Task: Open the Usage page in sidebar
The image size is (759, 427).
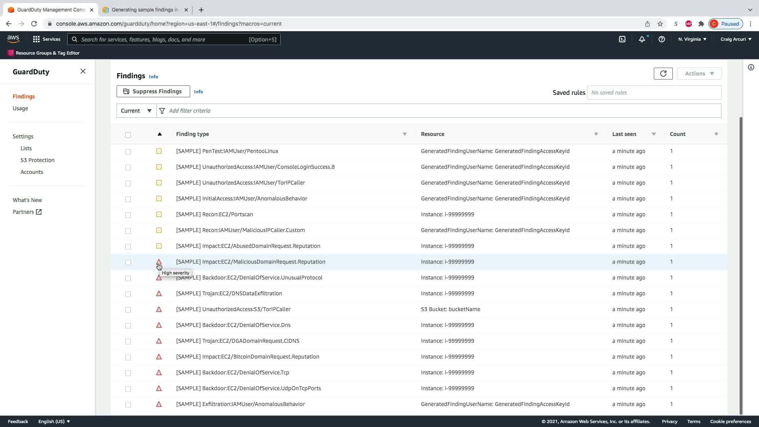Action: click(x=20, y=108)
